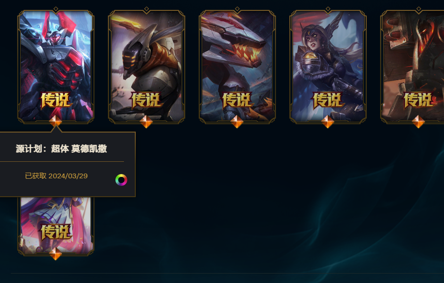Open the mecha dragon skin card
Viewport: 444px width, 283px height.
[x=237, y=66]
